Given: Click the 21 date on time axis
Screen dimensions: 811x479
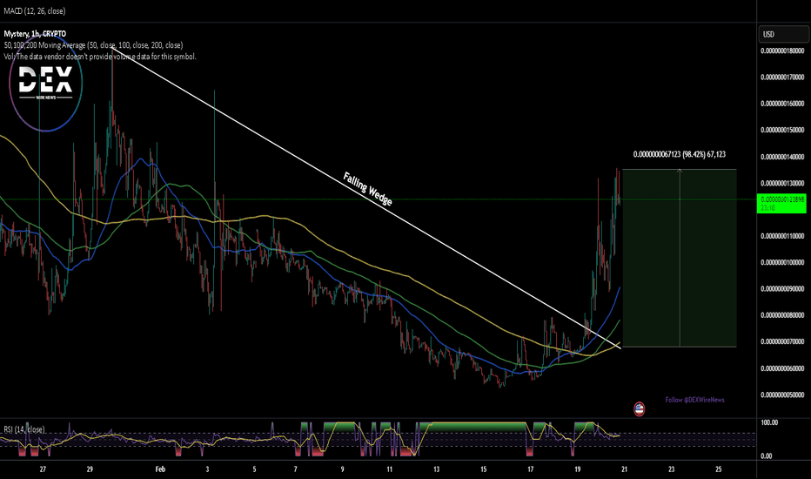Looking at the screenshot, I should tap(625, 469).
